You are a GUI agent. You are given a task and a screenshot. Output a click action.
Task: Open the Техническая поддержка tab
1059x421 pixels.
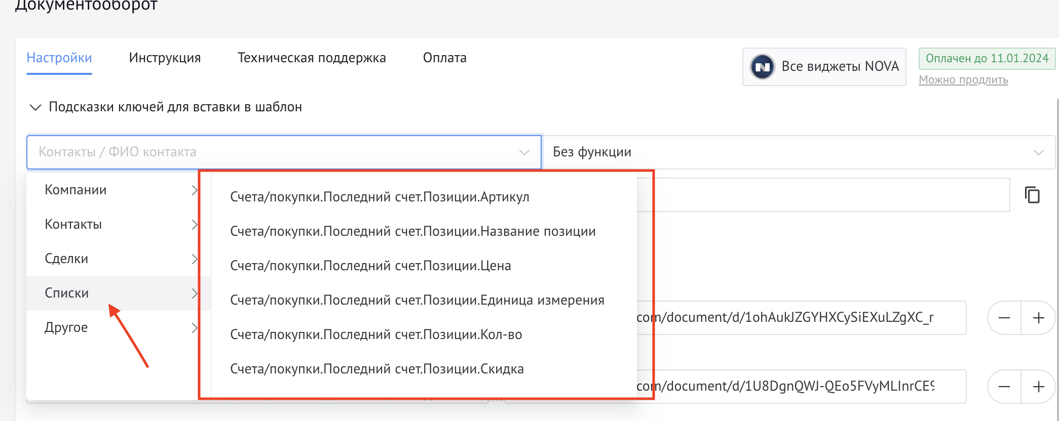[x=312, y=58]
